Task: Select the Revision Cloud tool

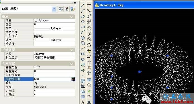Action: pos(83,43)
